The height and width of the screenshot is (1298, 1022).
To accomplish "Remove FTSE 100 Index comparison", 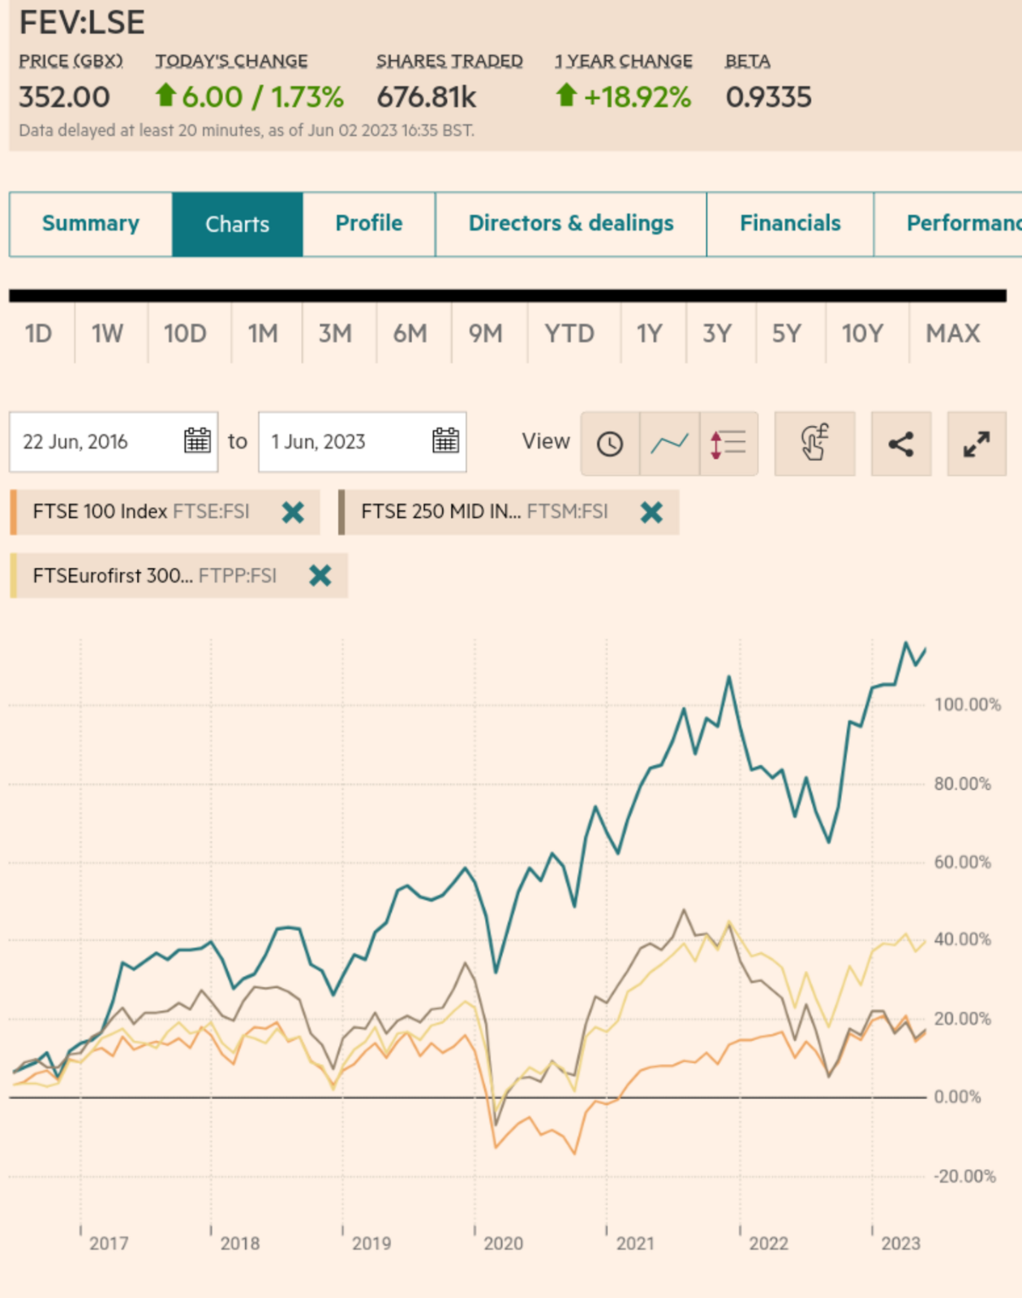I will coord(293,512).
